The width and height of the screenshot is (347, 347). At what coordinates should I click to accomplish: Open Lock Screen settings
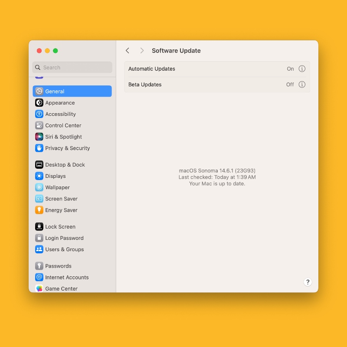[x=60, y=227]
